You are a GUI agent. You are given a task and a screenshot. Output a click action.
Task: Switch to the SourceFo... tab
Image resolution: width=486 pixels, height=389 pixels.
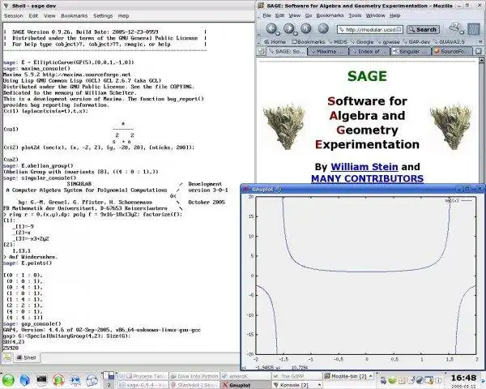(452, 52)
